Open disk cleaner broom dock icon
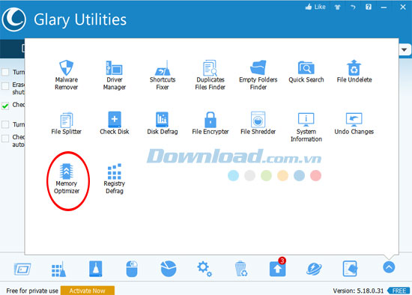 tap(96, 269)
